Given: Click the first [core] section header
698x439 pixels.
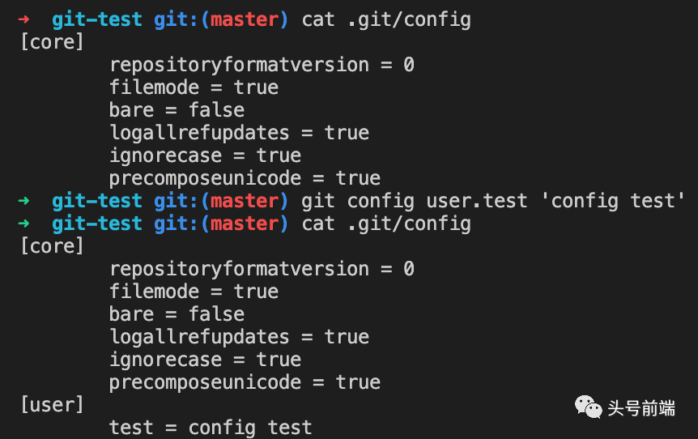Looking at the screenshot, I should click(52, 42).
